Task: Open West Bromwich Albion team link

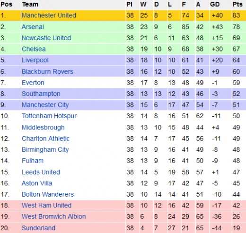Action: point(54,216)
